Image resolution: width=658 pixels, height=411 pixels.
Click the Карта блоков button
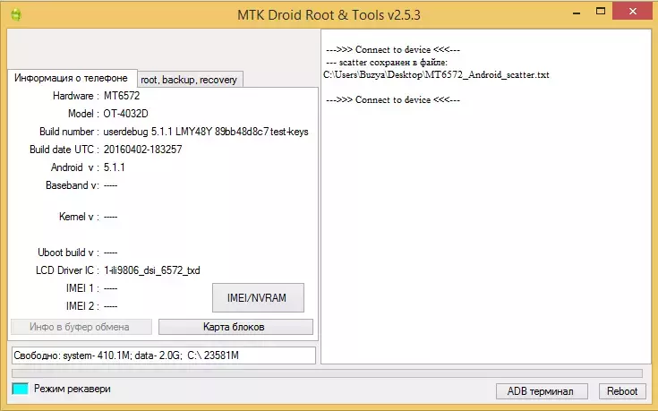coord(235,327)
